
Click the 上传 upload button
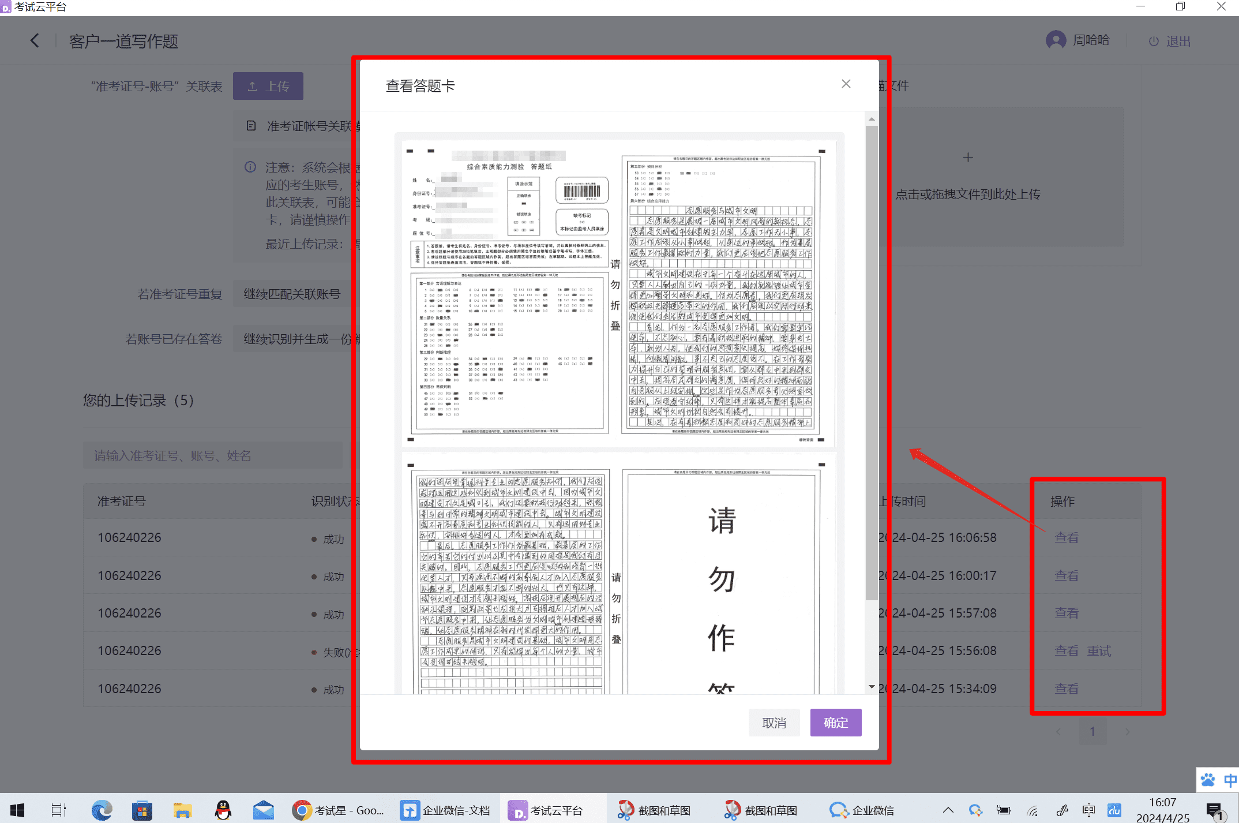pos(268,86)
